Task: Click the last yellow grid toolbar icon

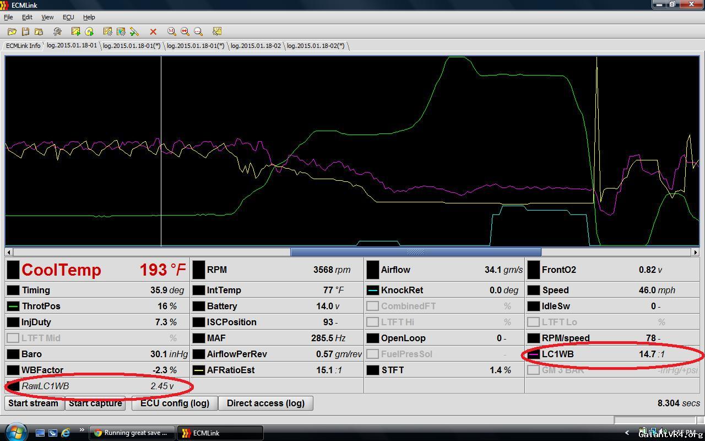Action: 217,32
